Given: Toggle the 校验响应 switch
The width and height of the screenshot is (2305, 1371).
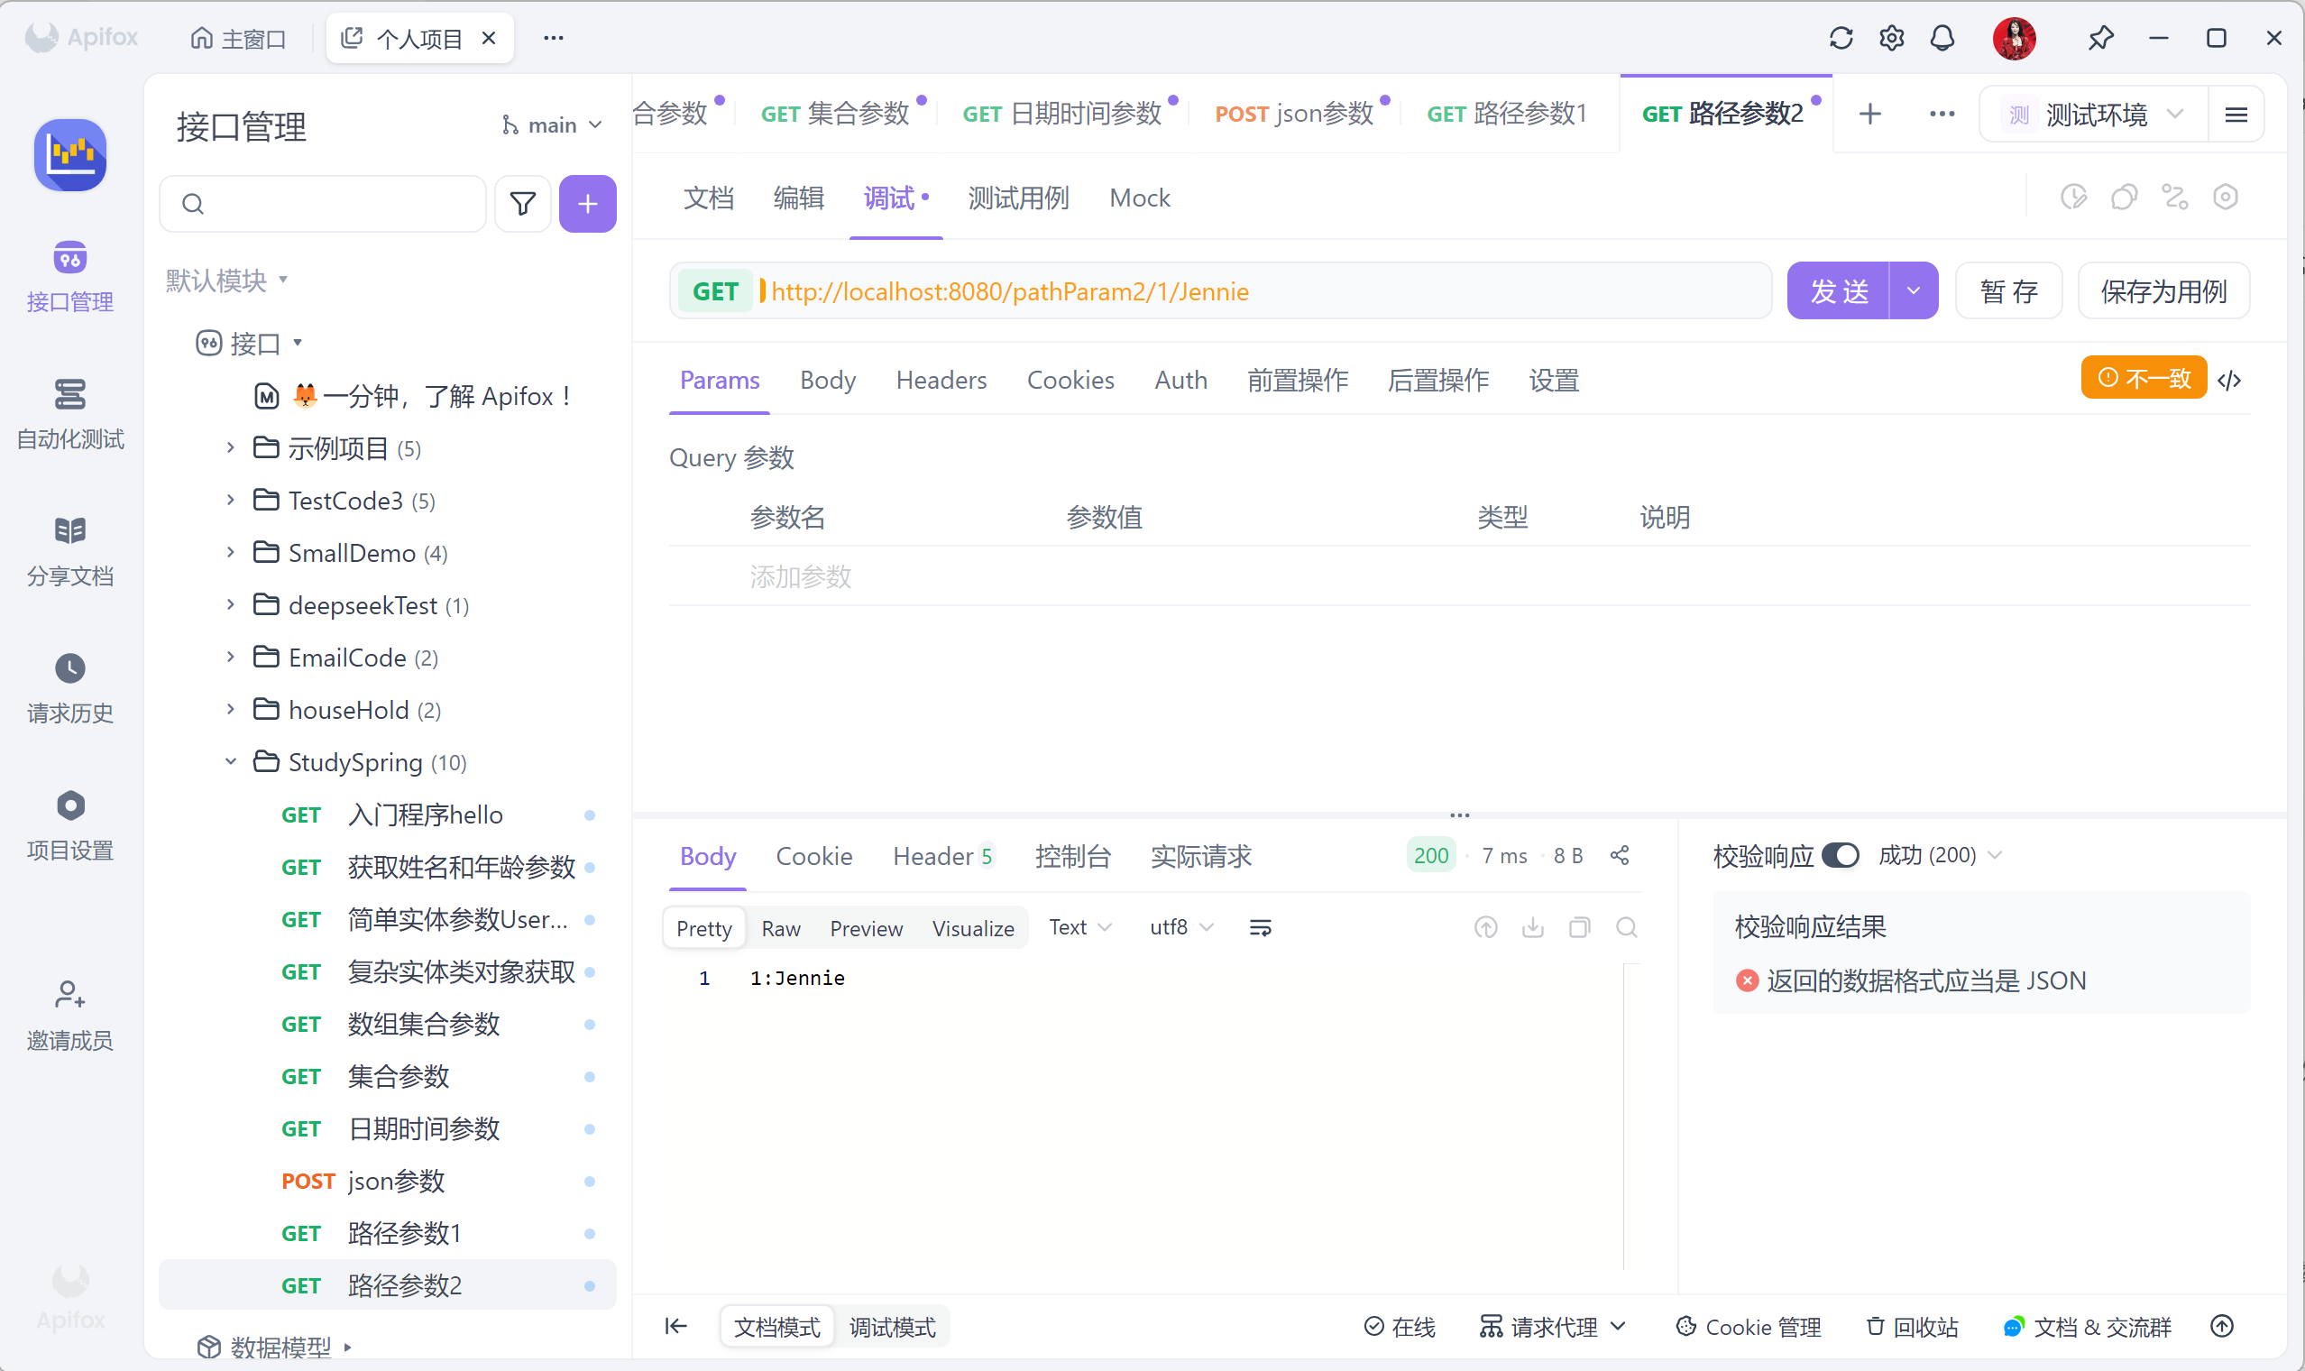Looking at the screenshot, I should [x=1840, y=855].
